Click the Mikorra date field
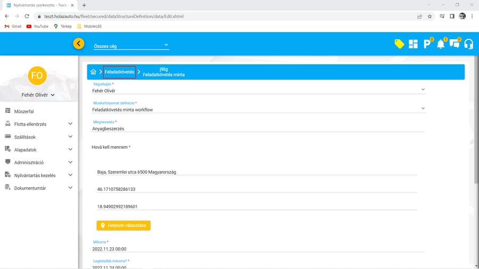This screenshot has height=269, width=479. coord(258,249)
